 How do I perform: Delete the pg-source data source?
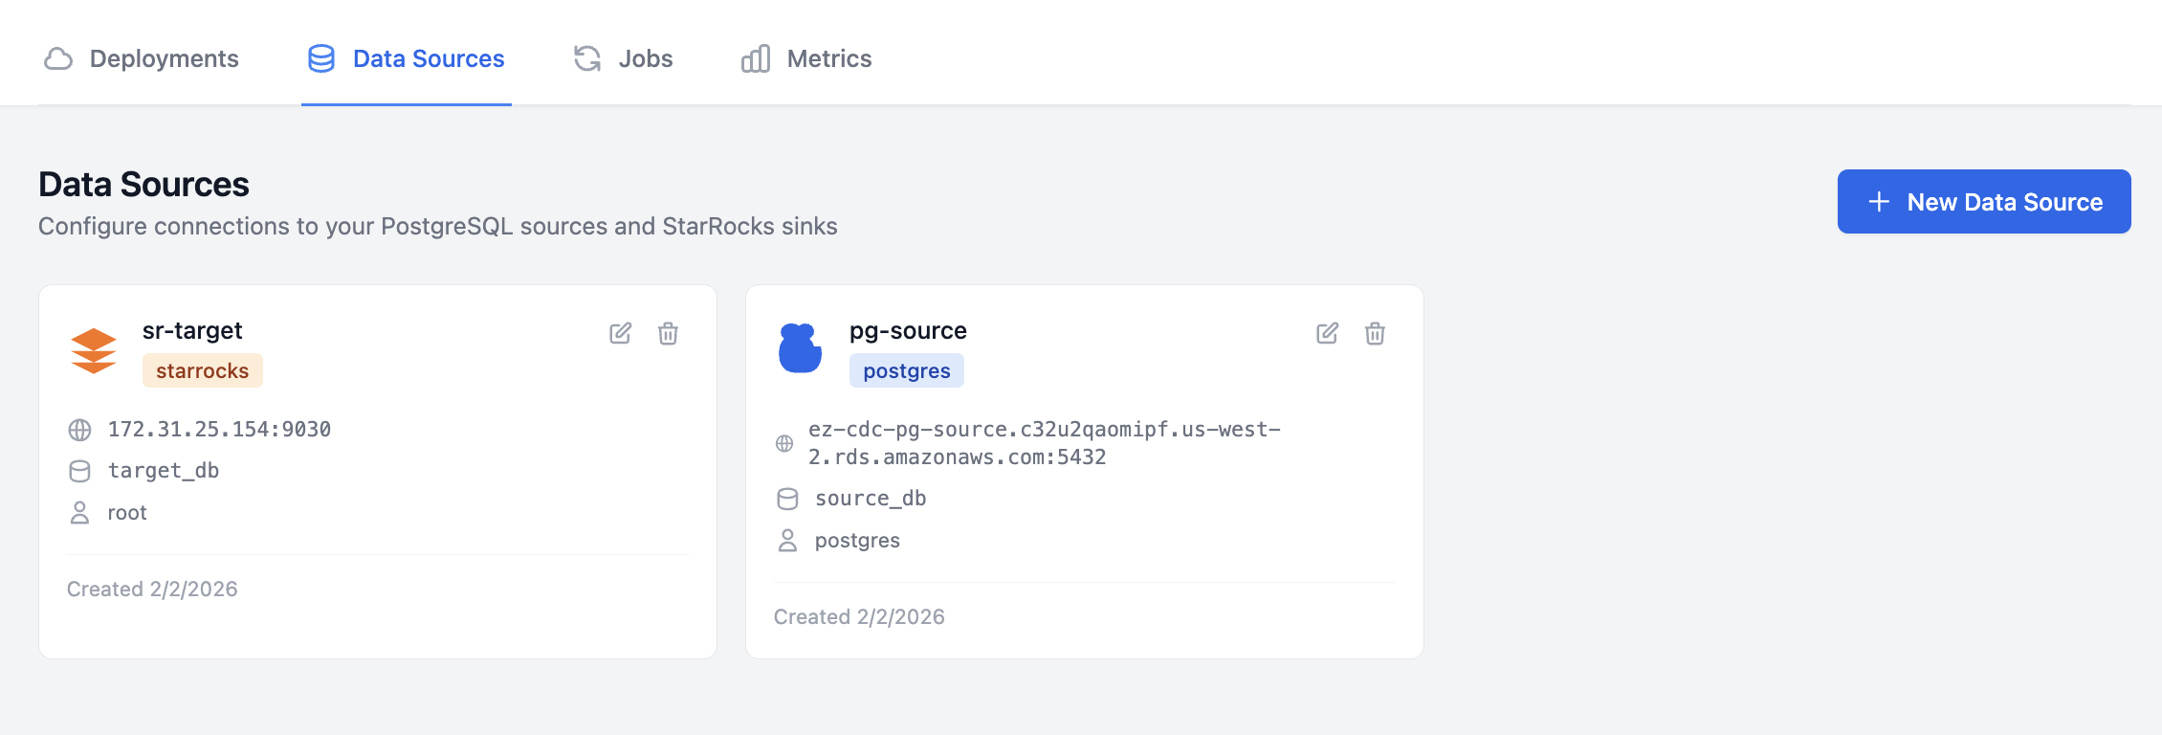1375,334
